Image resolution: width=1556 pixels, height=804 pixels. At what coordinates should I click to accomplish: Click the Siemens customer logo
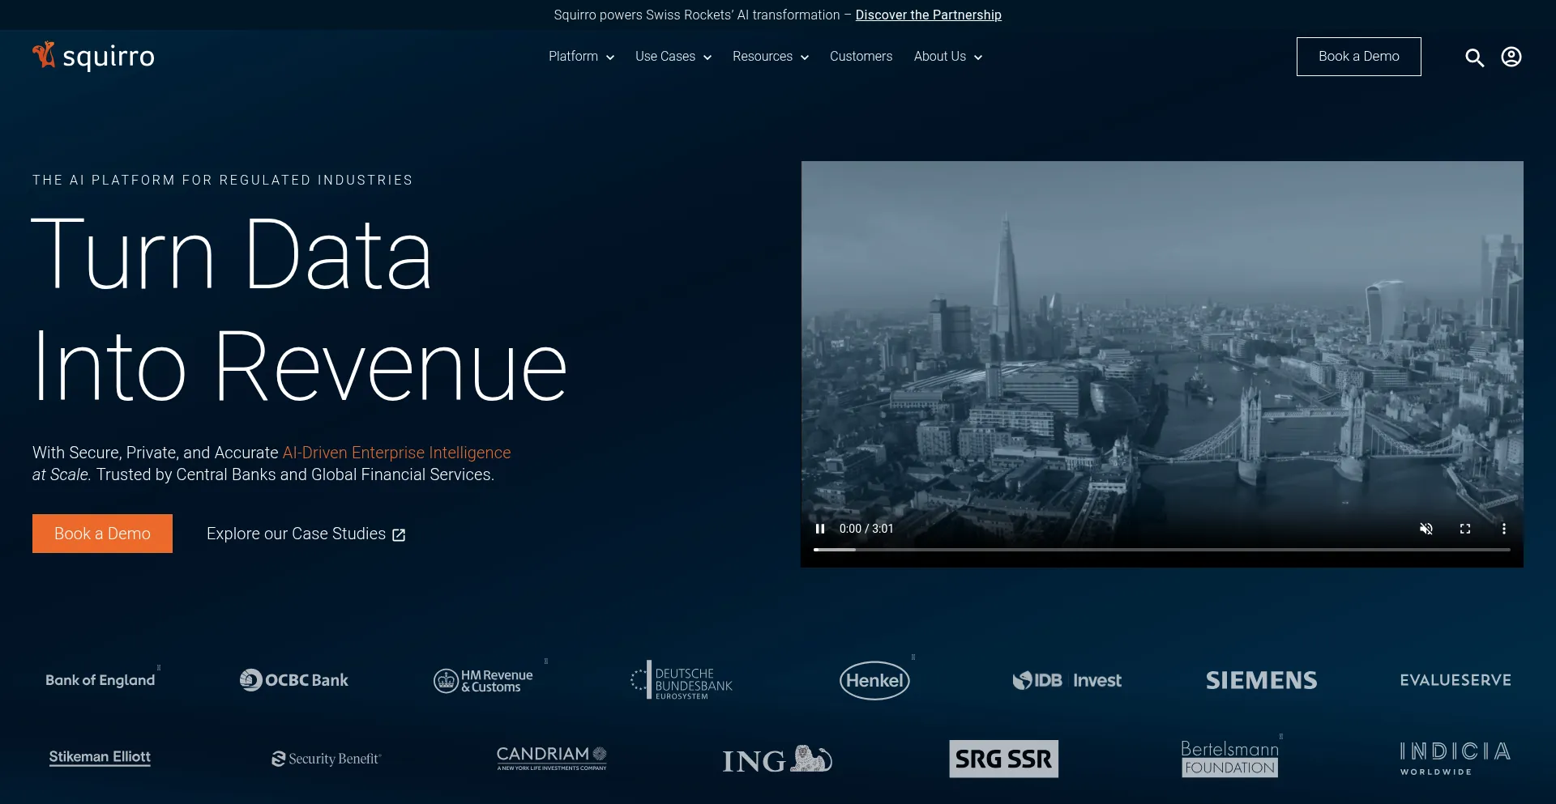tap(1261, 680)
